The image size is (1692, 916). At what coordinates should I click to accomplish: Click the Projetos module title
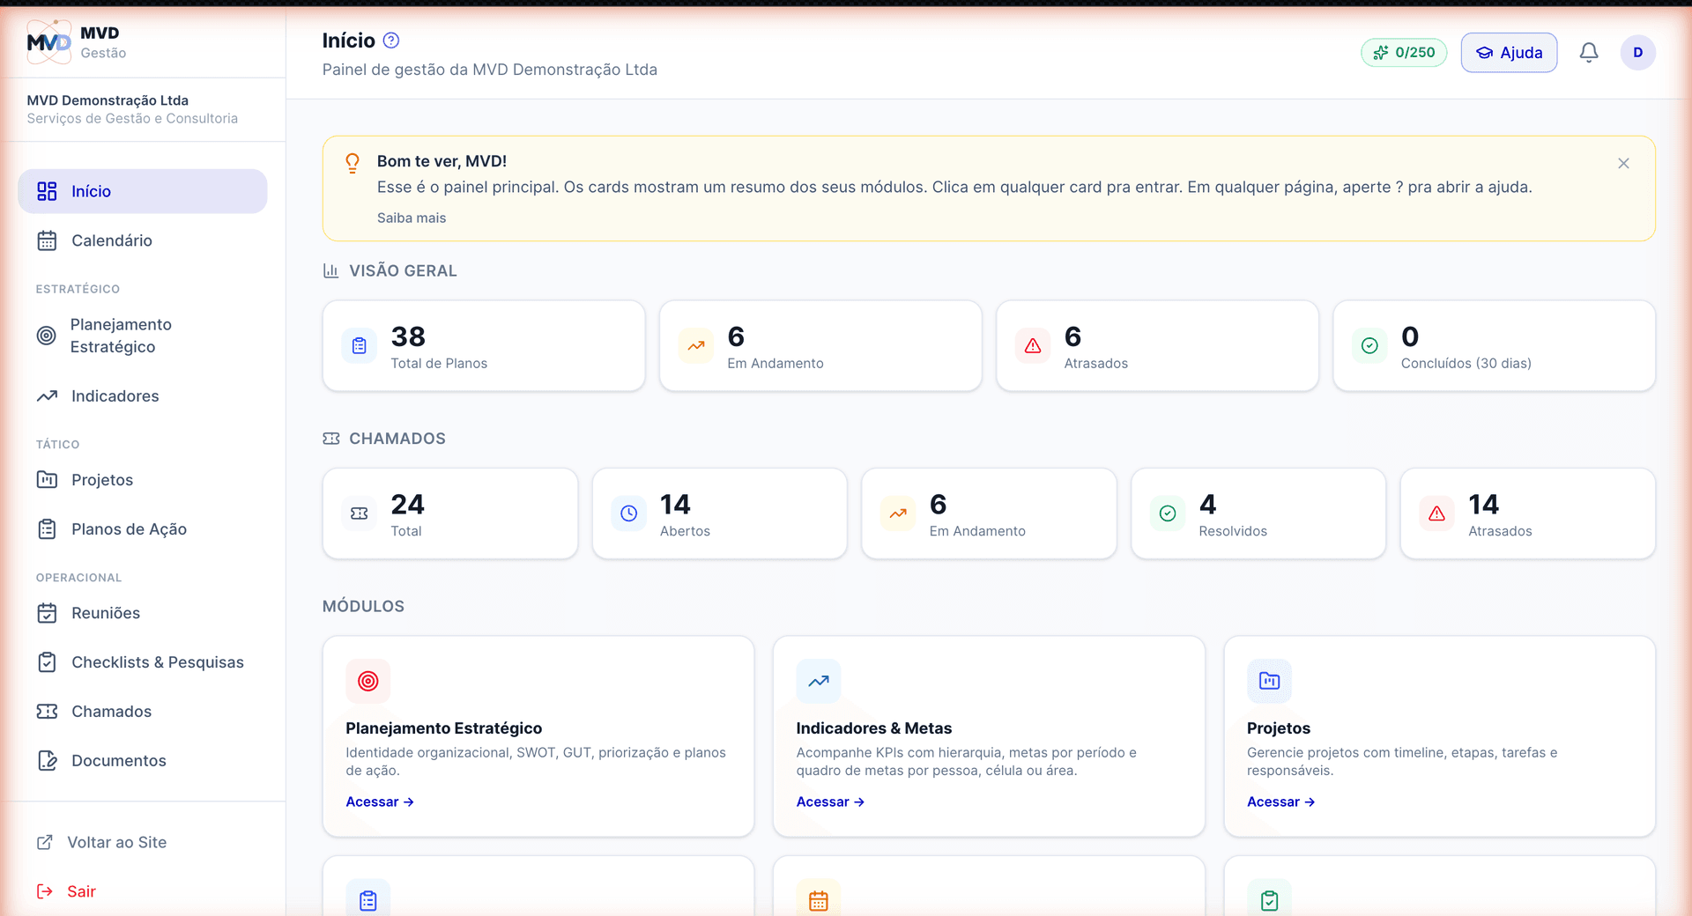click(x=1279, y=728)
